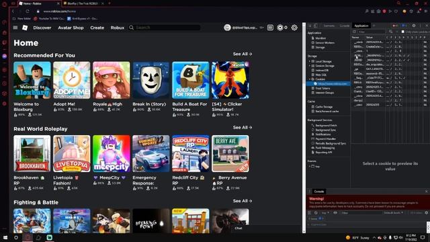Open Default levels dropdown

click(x=394, y=212)
